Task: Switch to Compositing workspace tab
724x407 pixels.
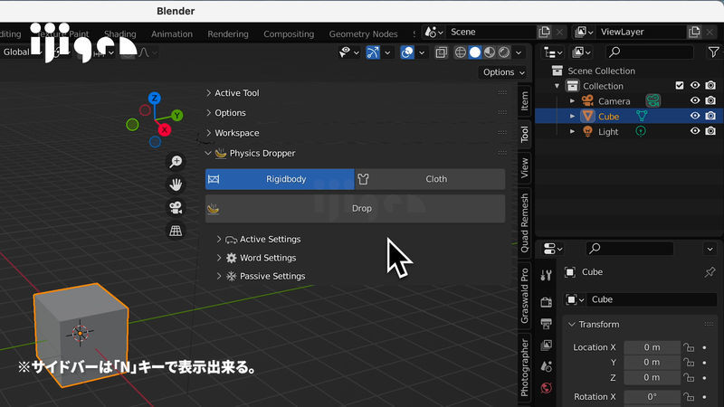Action: point(289,34)
